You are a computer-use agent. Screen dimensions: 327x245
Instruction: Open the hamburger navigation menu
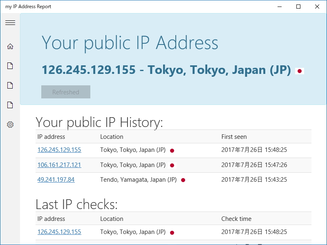pyautogui.click(x=10, y=22)
